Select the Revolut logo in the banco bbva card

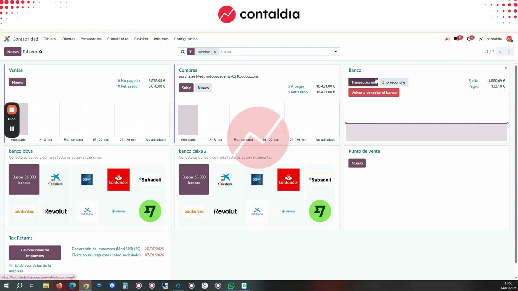(55, 211)
